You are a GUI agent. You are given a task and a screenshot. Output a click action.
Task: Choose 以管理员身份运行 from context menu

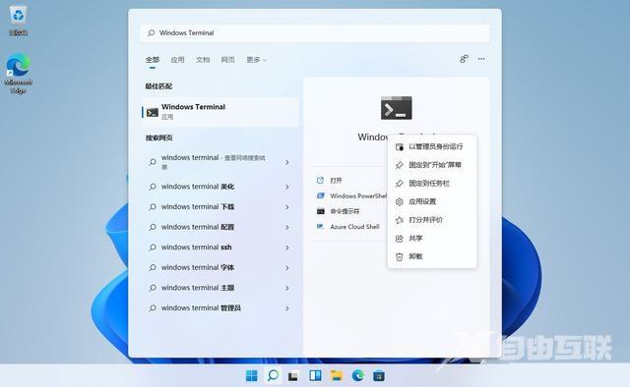[x=432, y=146]
